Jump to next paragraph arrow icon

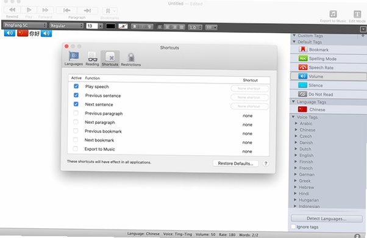[87, 10]
